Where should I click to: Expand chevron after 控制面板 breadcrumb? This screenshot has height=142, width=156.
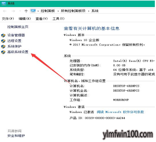[x=58, y=11]
